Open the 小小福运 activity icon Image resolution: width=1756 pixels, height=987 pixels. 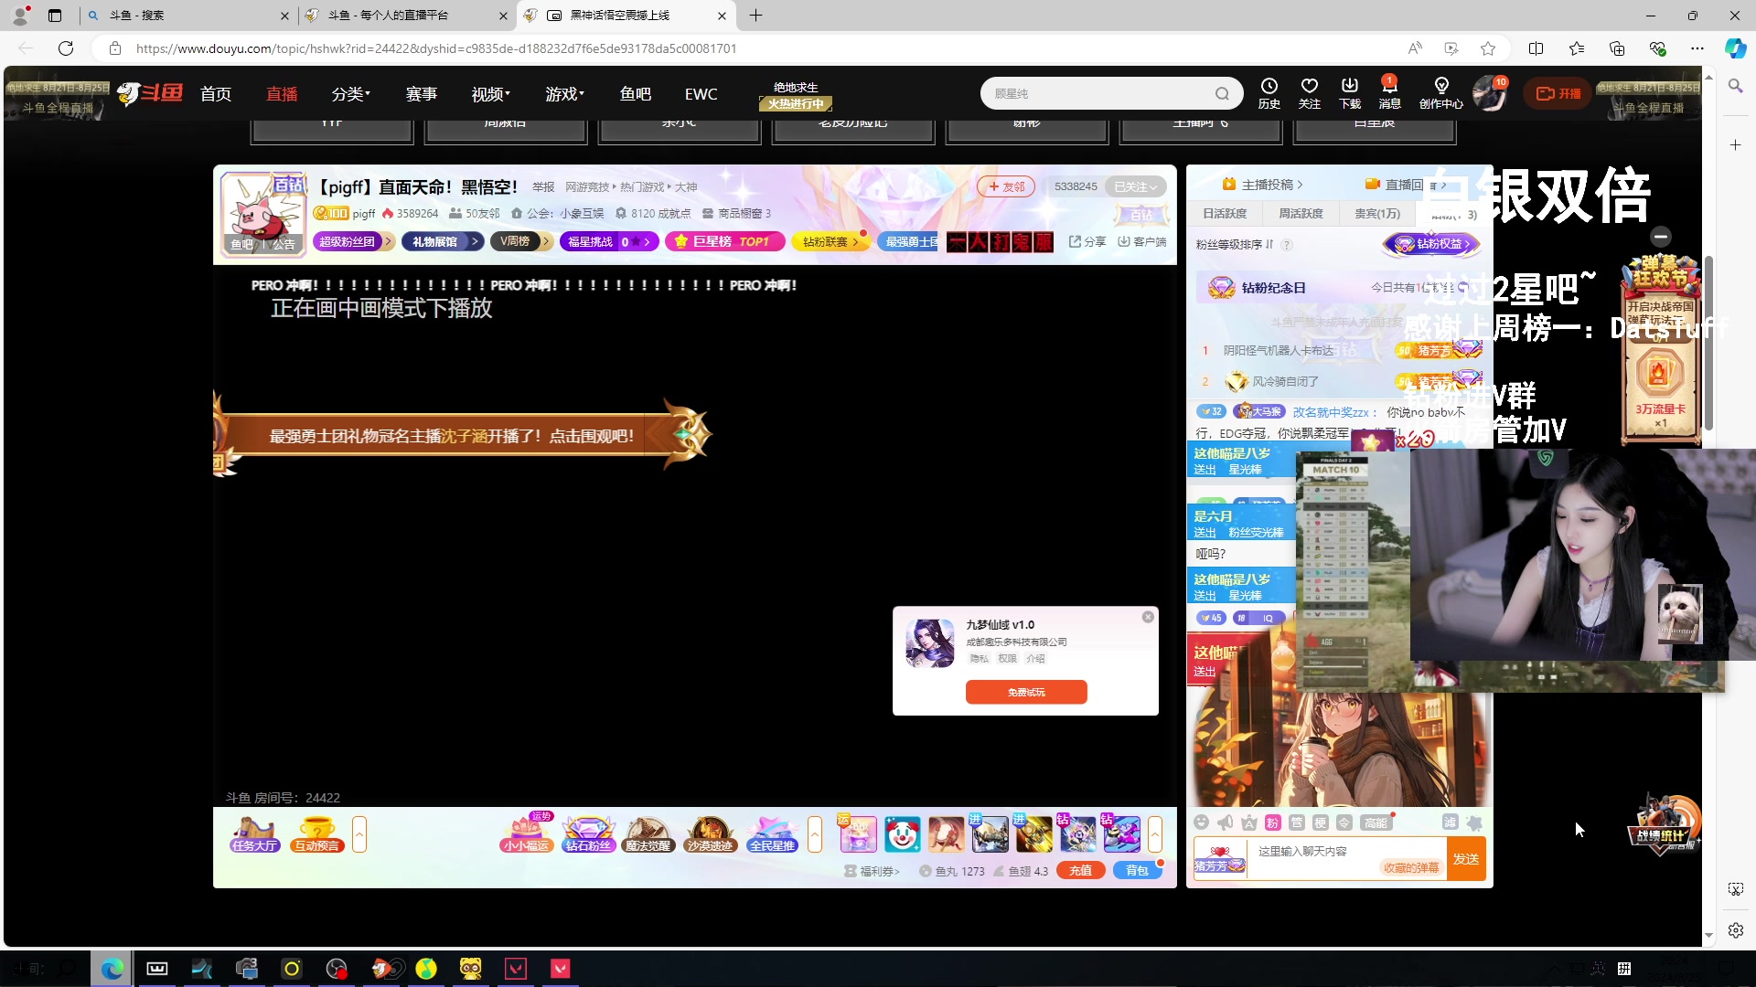527,833
